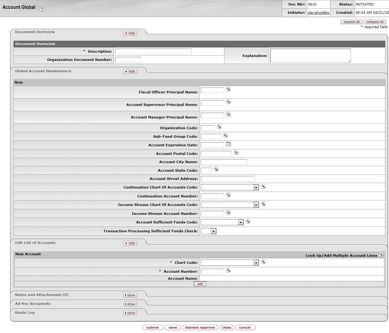Click the Account Postal Code lookup icon
This screenshot has width=389, height=333.
236,152
